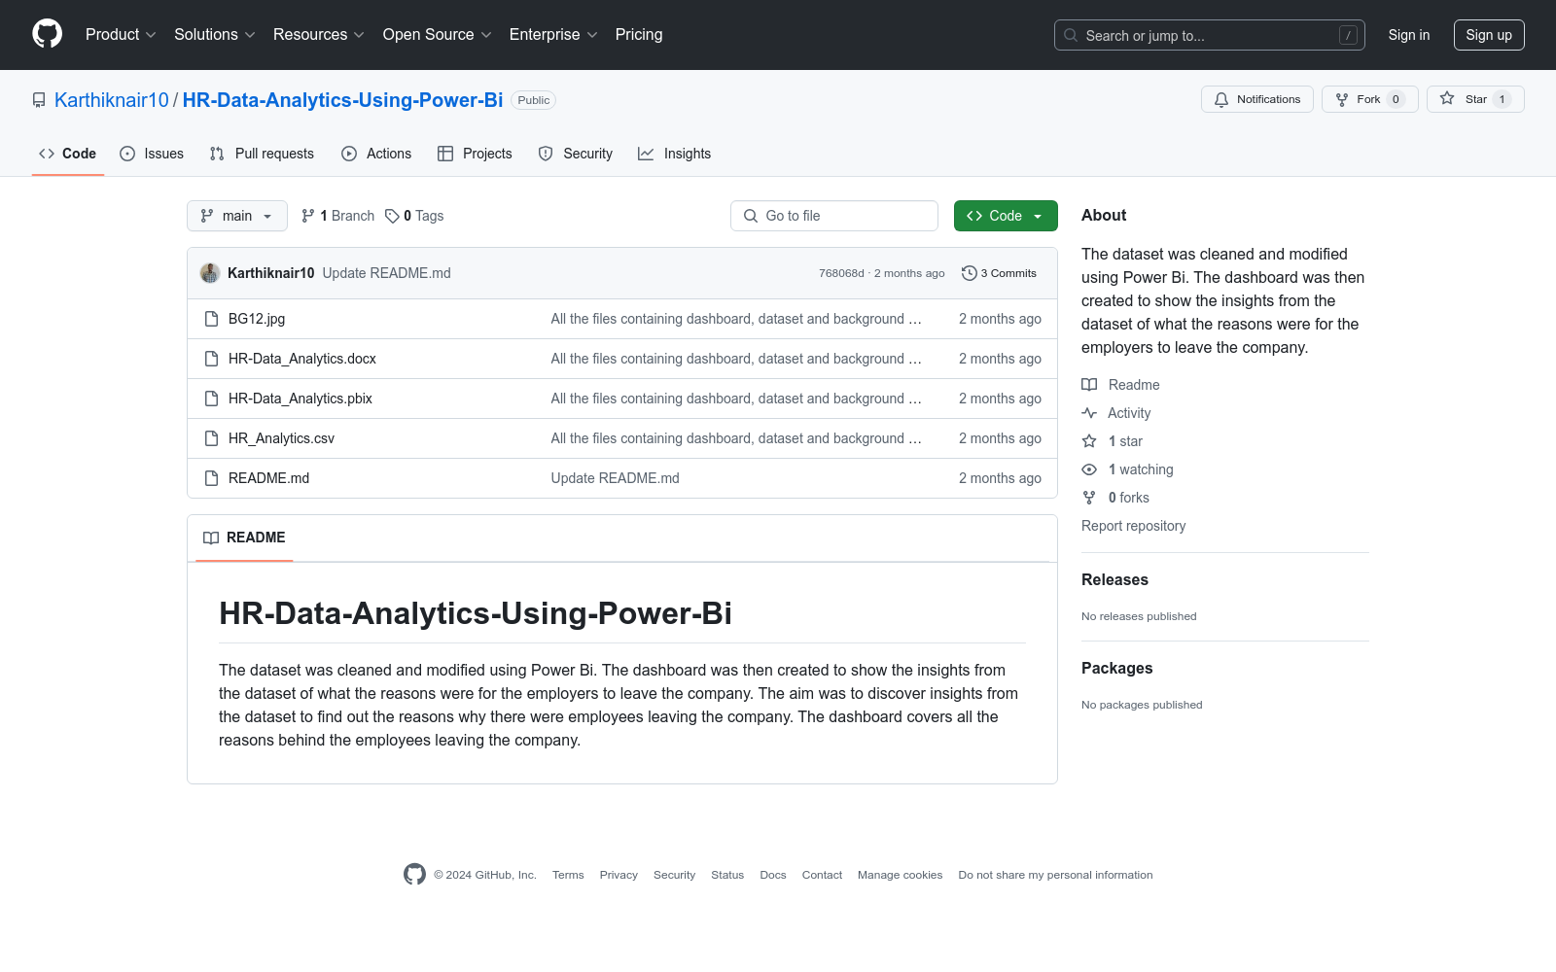Screen dimensions: 1556x972
Task: Open the green Code dropdown button
Action: 1006,216
